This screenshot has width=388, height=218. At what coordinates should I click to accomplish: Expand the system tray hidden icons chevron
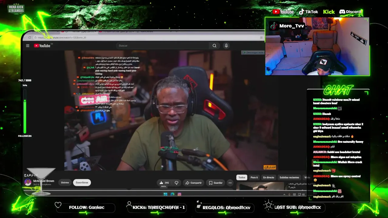(x=284, y=194)
